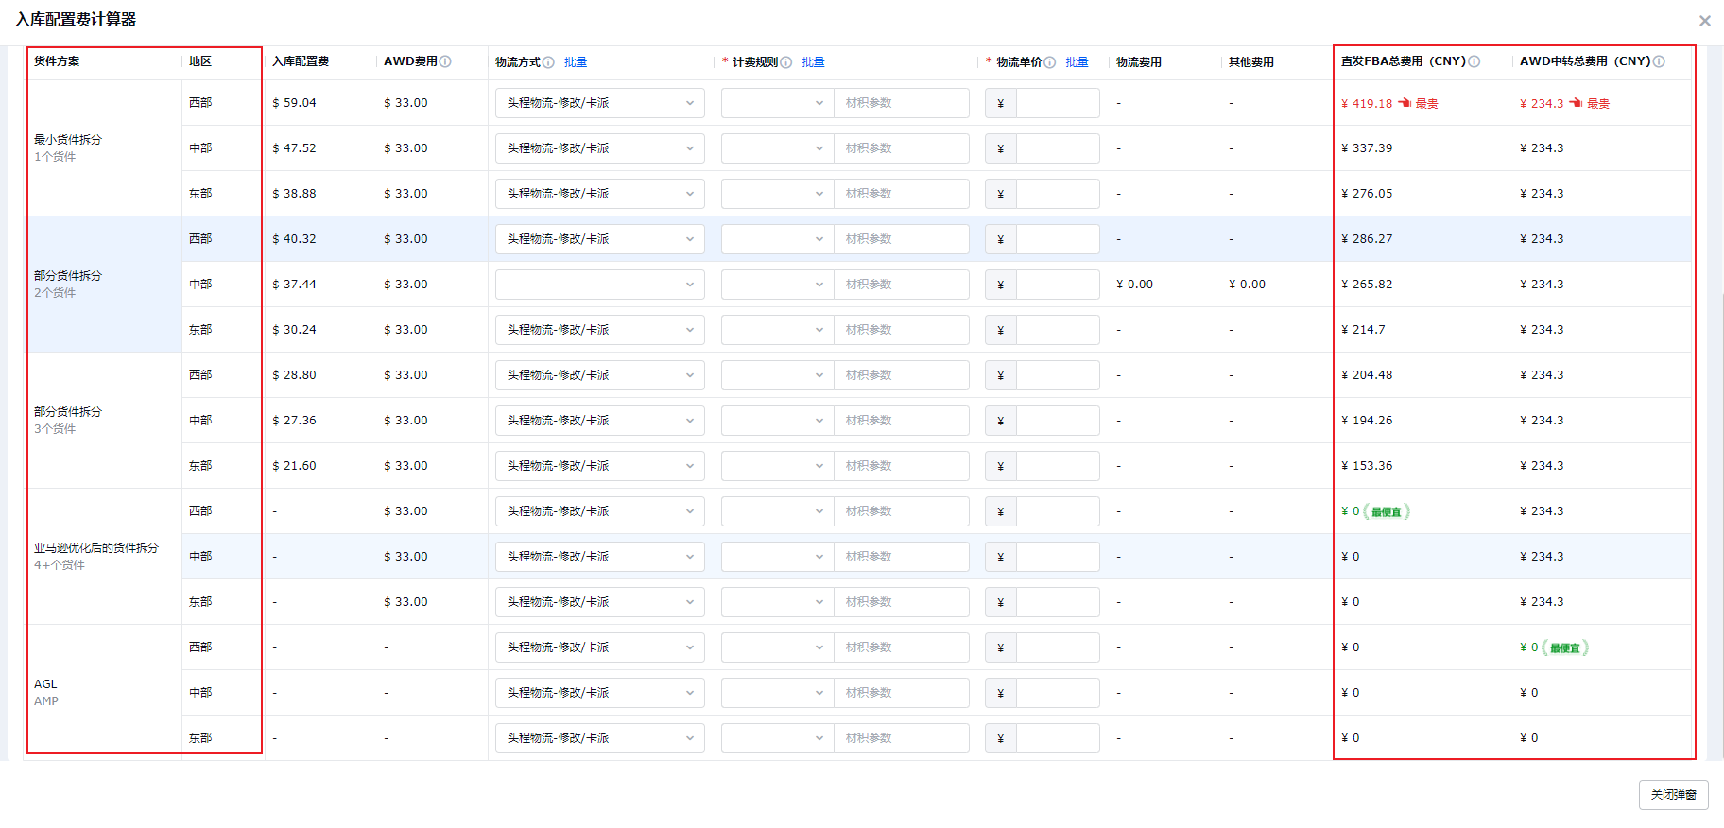Click 批量 link next to 计费规则

814,62
